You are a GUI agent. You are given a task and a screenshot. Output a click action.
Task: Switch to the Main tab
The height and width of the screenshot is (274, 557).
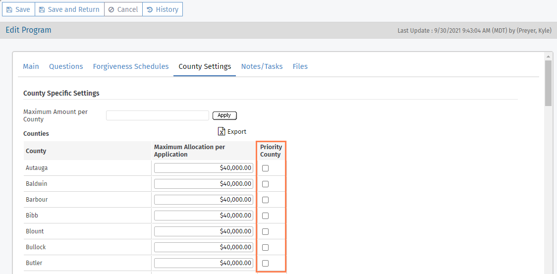click(31, 66)
